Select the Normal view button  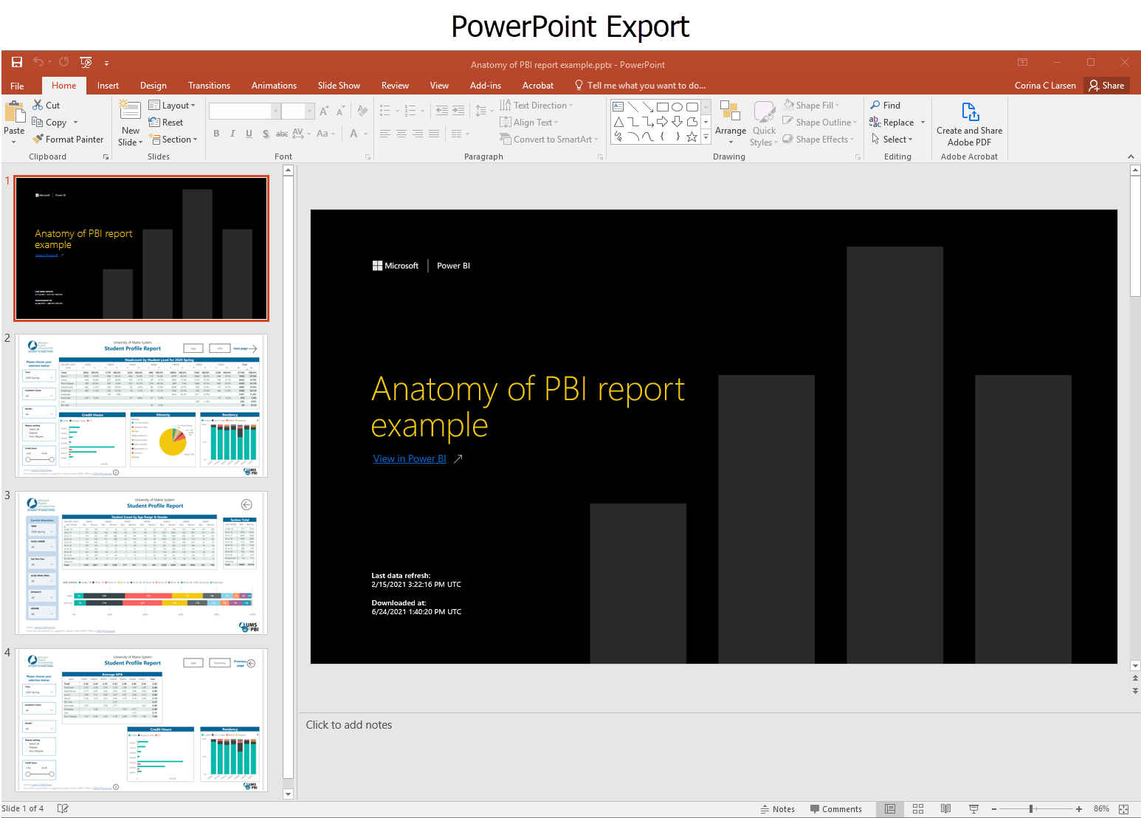pyautogui.click(x=890, y=809)
